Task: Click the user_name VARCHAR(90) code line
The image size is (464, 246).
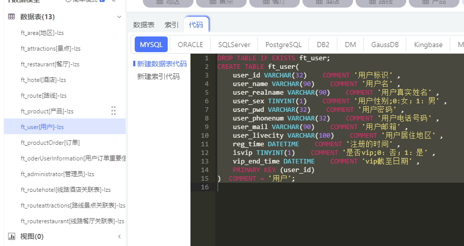Action: (316, 84)
